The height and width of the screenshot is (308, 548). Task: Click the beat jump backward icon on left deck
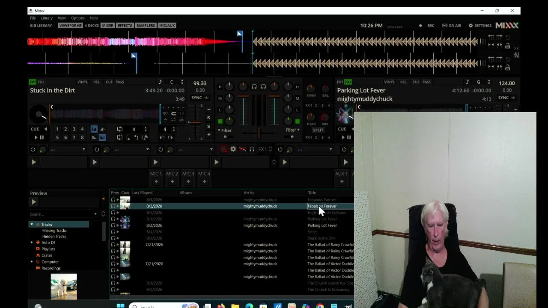162,137
